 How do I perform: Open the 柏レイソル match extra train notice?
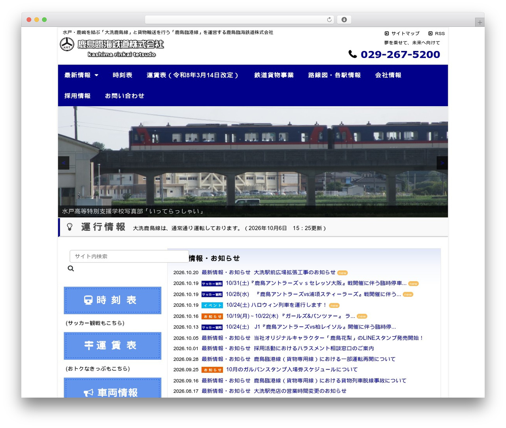311,327
